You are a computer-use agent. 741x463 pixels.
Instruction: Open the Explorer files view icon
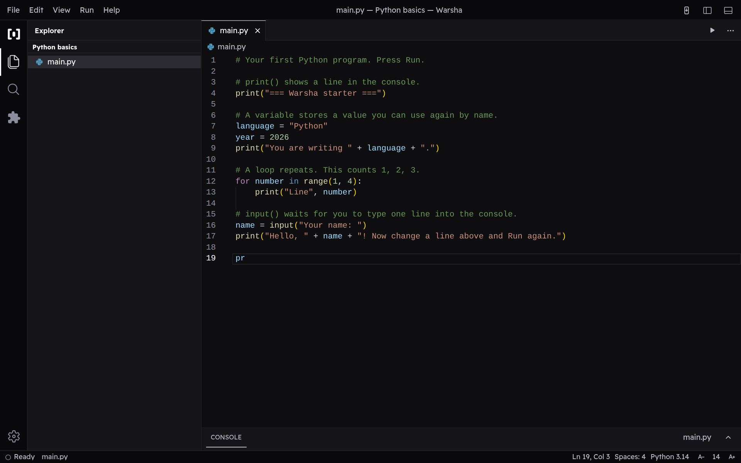point(14,62)
